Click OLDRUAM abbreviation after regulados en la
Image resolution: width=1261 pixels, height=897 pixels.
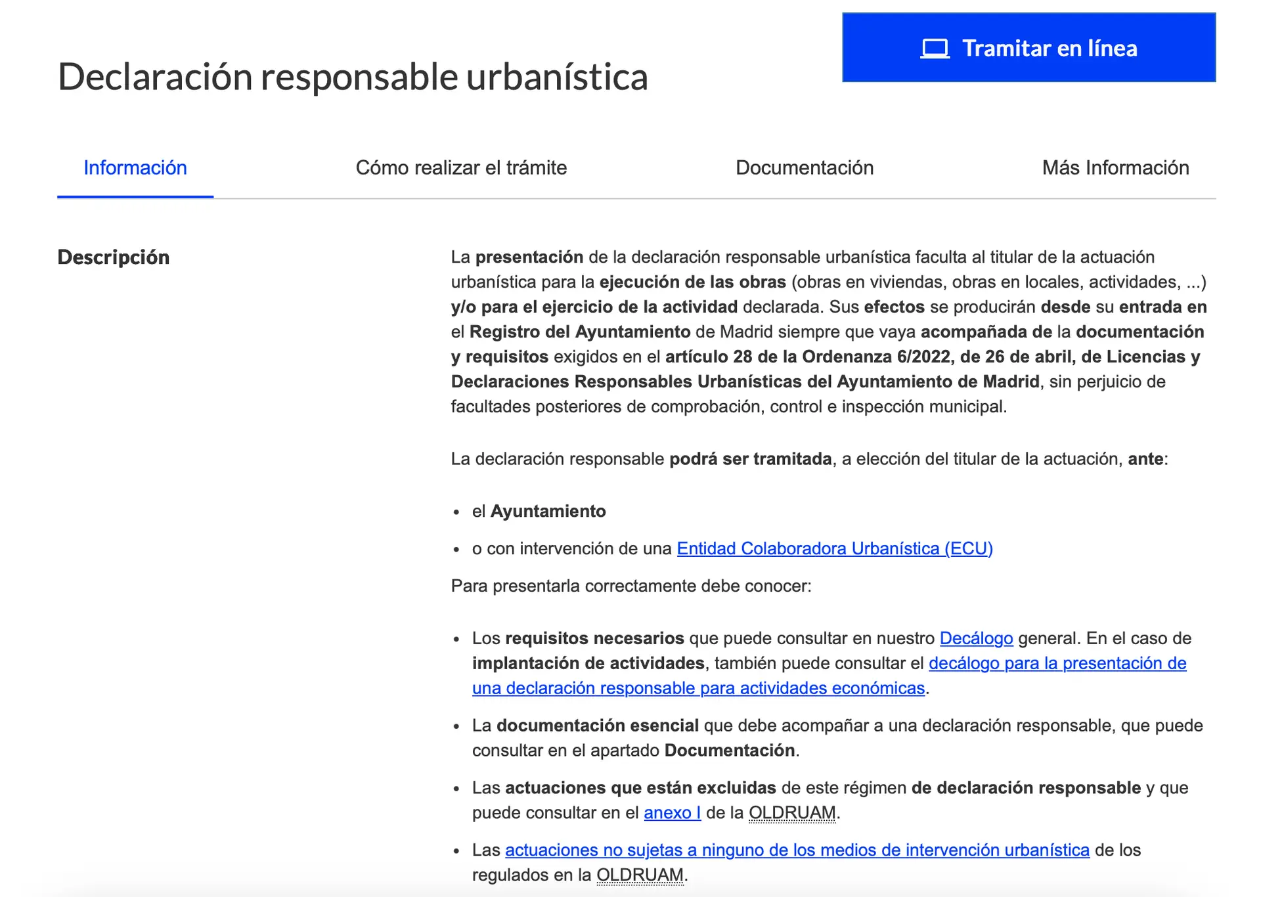[x=640, y=875]
